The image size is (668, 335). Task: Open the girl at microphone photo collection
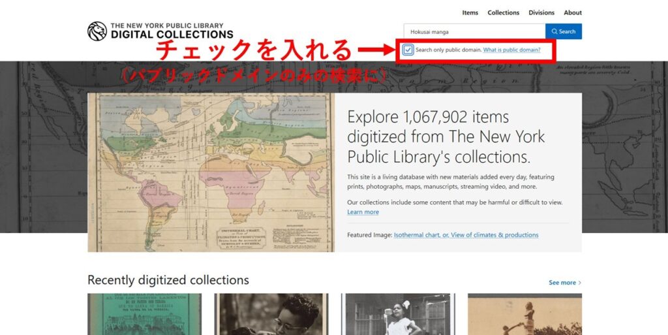pyautogui.click(x=398, y=314)
